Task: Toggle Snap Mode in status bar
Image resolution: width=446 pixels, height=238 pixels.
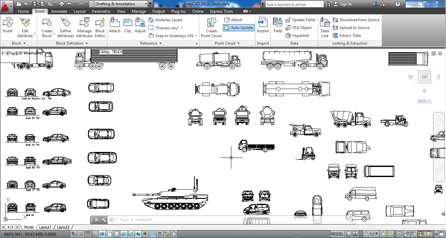Action: 81,234
